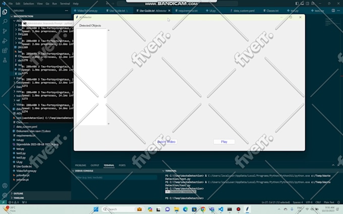Open Bandicam recorder taskbar icon
Viewport: 343px width, 214px height.
click(239, 209)
